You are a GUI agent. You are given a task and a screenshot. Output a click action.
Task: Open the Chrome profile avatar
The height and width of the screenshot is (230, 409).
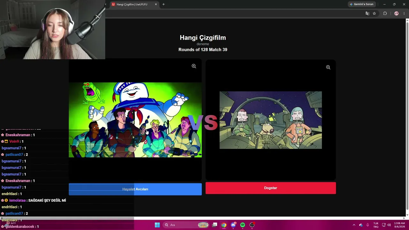[x=397, y=13]
